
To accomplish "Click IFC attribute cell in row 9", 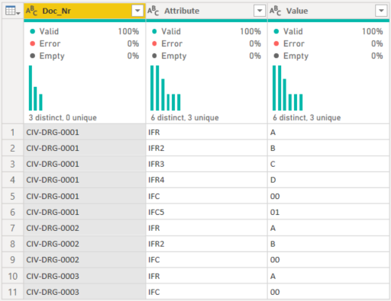I will tap(206, 260).
